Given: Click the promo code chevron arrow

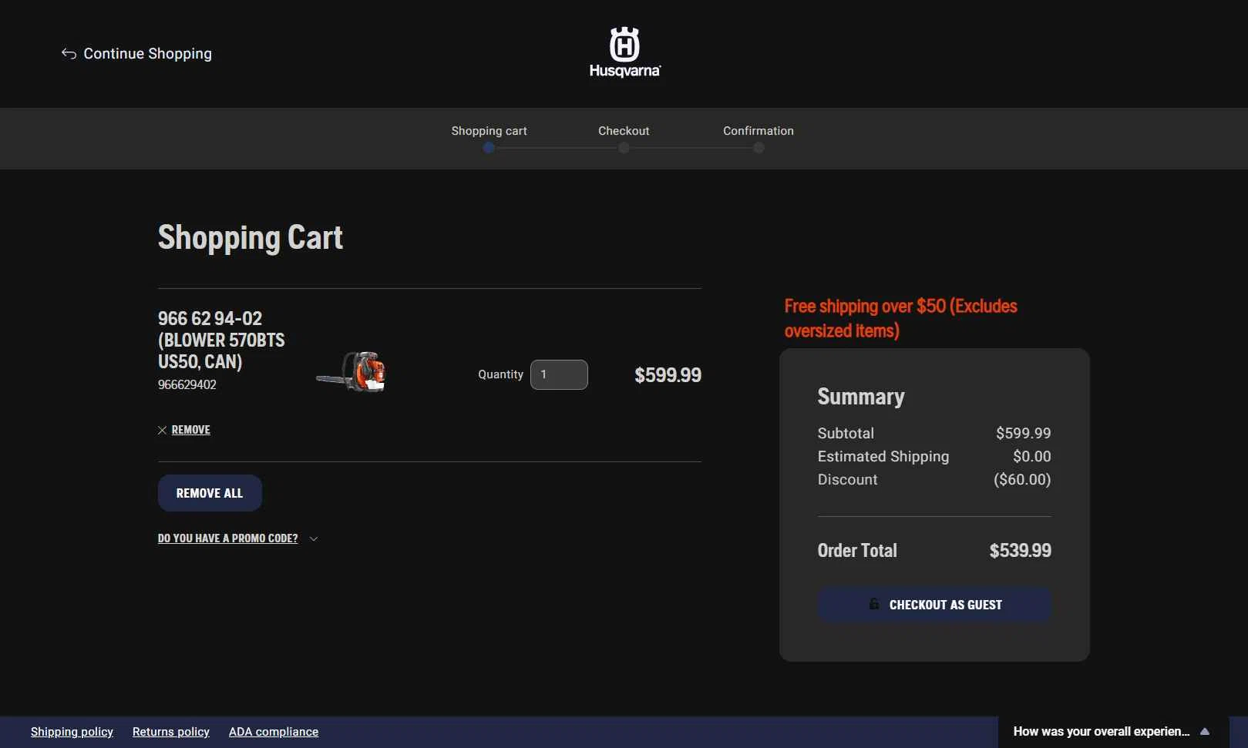Looking at the screenshot, I should [x=313, y=539].
